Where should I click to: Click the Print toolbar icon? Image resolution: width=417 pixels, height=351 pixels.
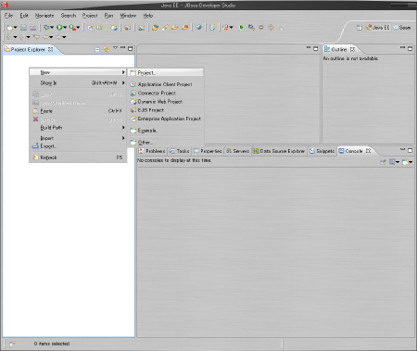(x=32, y=28)
